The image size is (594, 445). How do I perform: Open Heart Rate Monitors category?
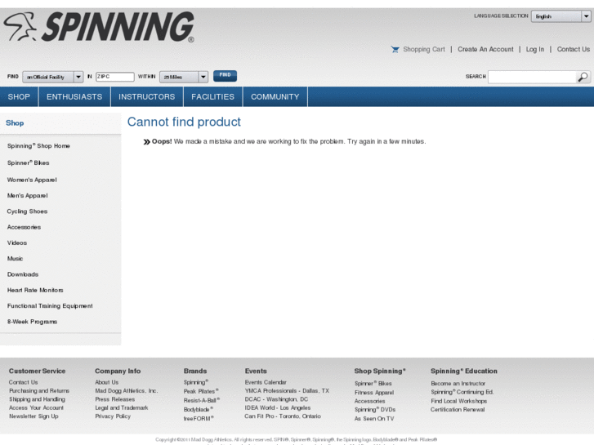(x=35, y=290)
